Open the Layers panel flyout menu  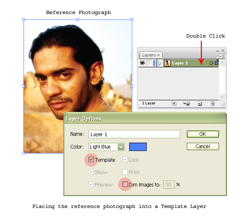(x=222, y=57)
